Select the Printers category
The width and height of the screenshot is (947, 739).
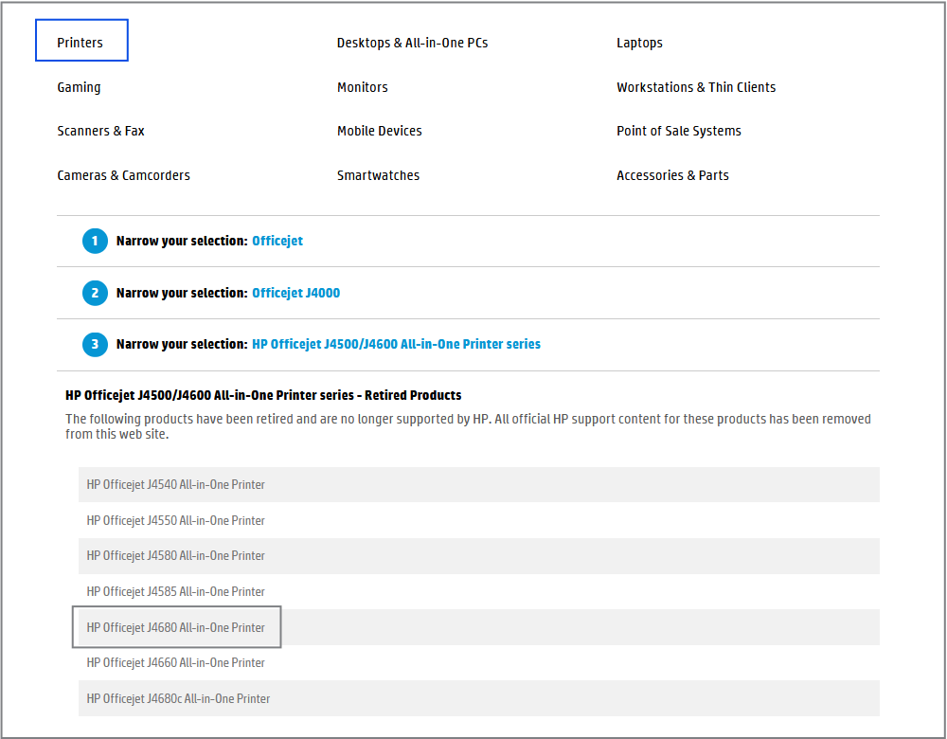[x=81, y=41]
